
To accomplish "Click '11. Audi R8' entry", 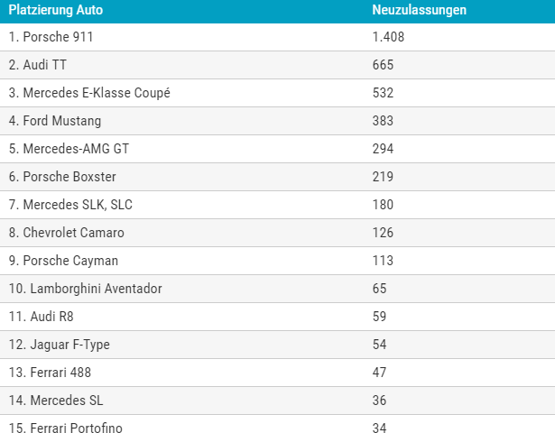I will point(41,317).
